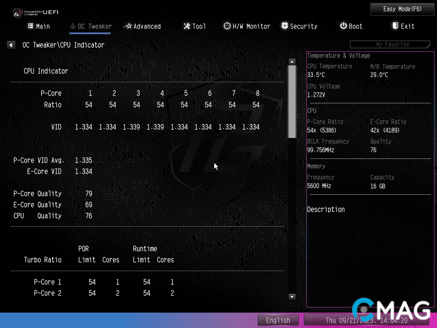Image resolution: width=437 pixels, height=328 pixels.
Task: Click the Tool tab wrench icon
Action: pyautogui.click(x=187, y=26)
